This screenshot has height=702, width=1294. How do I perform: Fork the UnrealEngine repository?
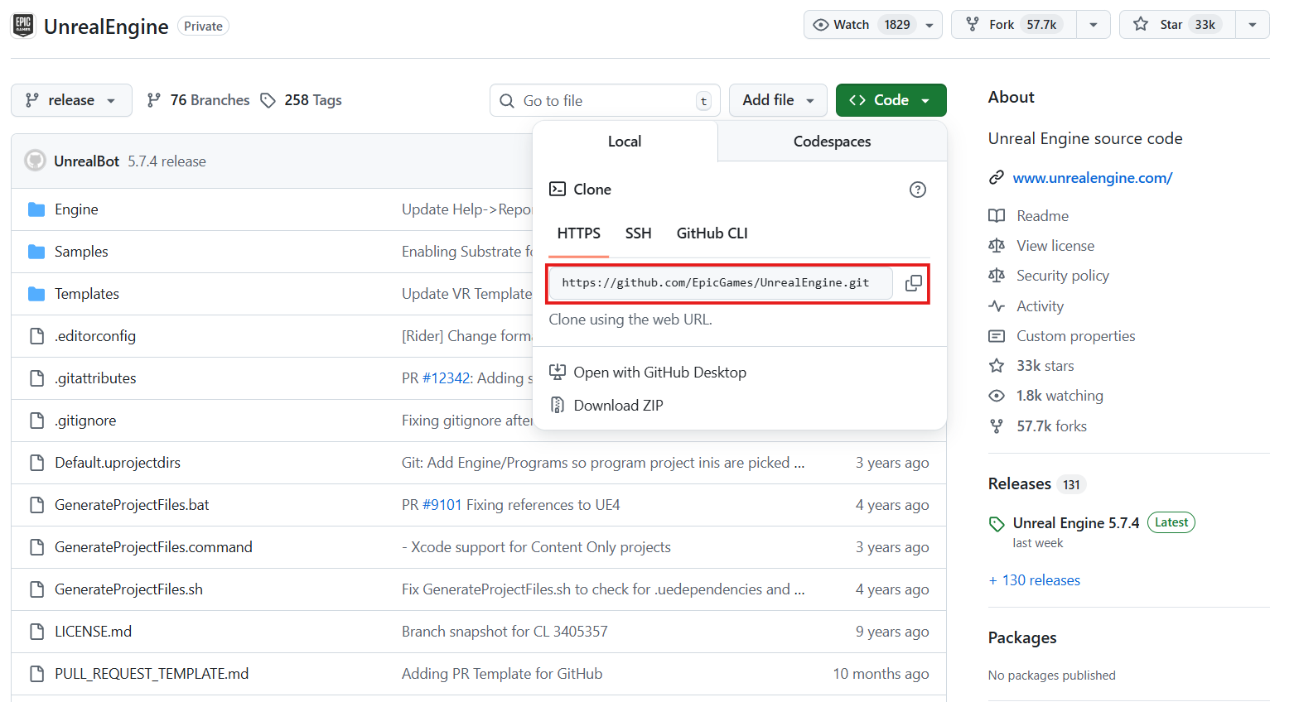[1014, 25]
